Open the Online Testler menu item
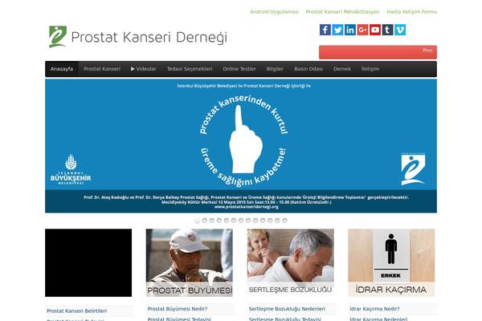This screenshot has width=482, height=321. click(x=239, y=69)
